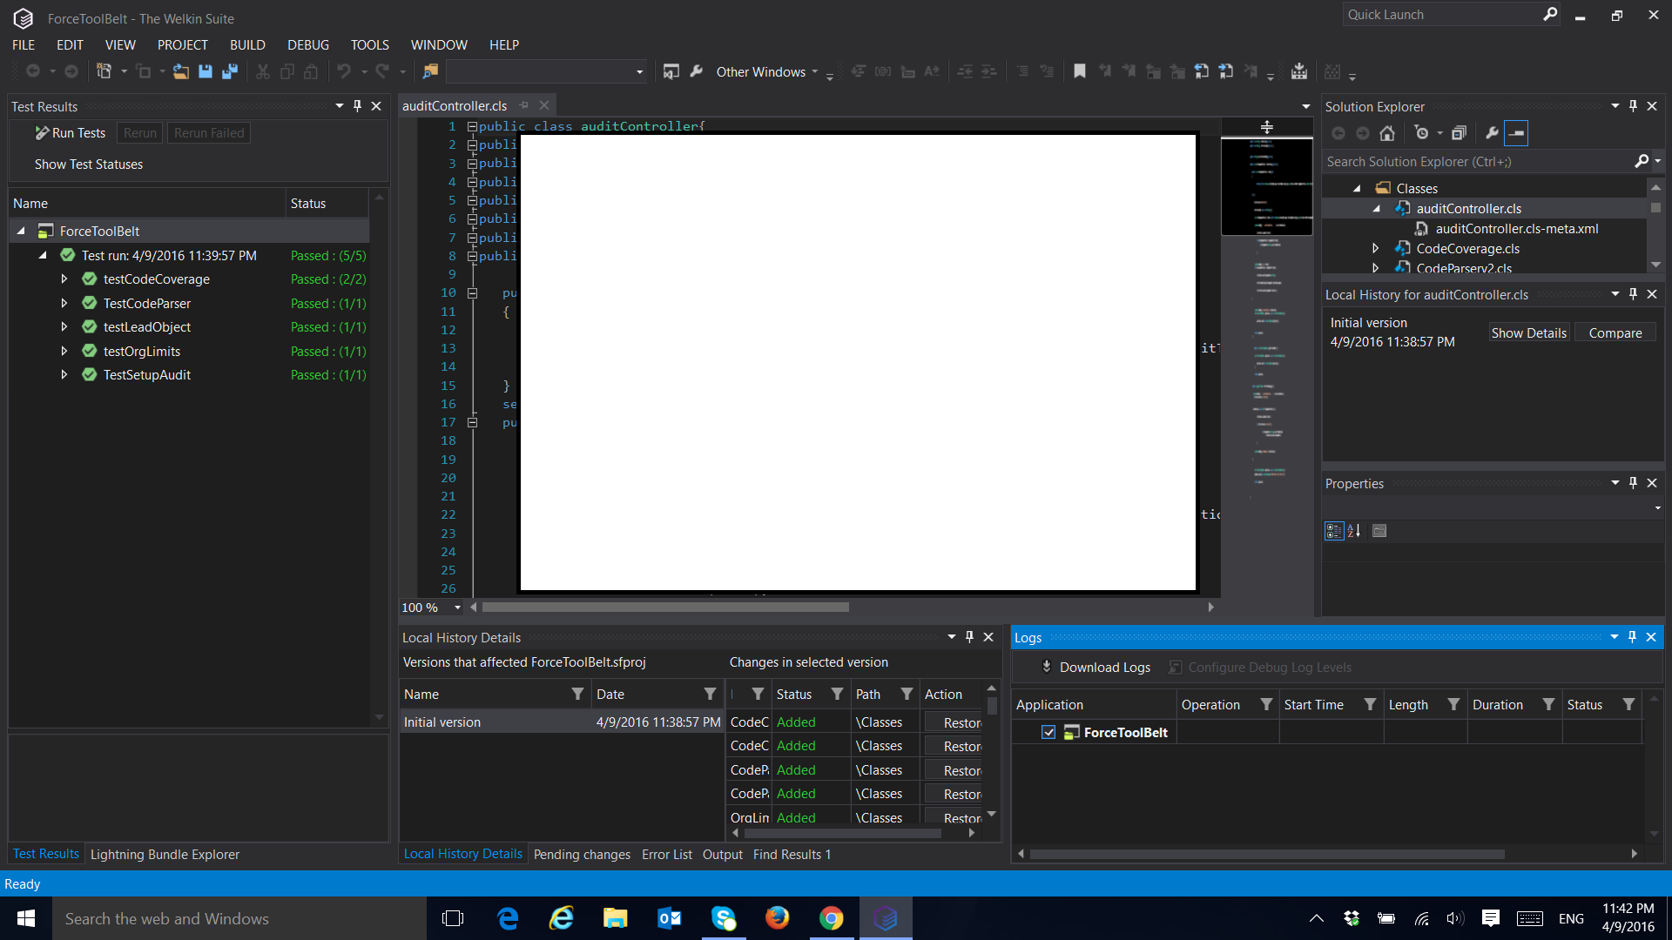Collapse the Classes folder in Solution Explorer
Viewport: 1672px width, 940px height.
[1357, 189]
